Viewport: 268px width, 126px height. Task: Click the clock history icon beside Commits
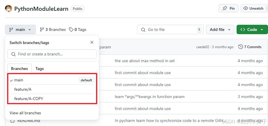(241, 47)
